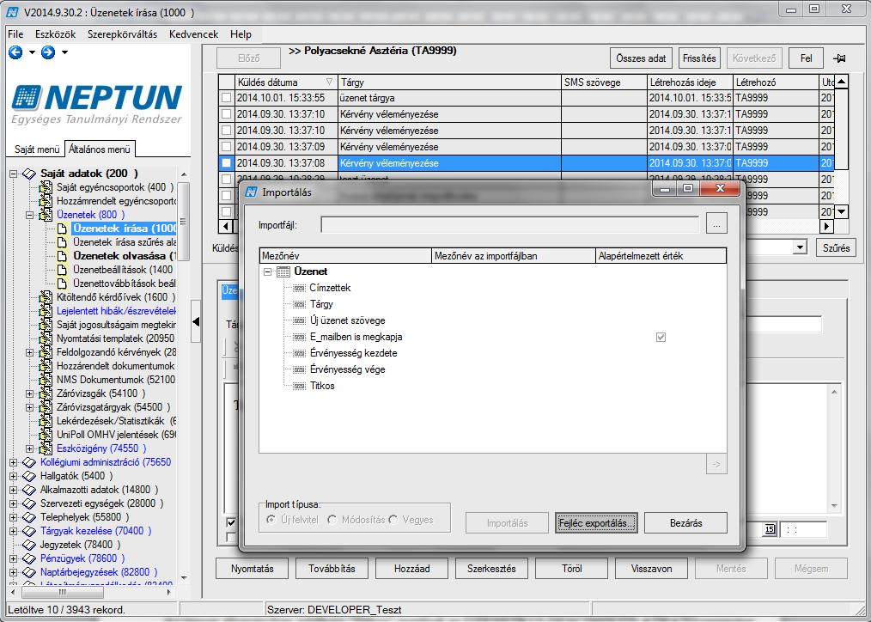Toggle E_mailben is megkapja default checkbox

click(661, 337)
